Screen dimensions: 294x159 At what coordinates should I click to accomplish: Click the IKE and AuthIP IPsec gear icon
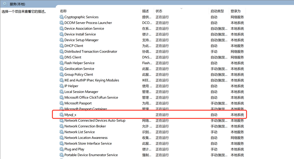click(x=61, y=80)
